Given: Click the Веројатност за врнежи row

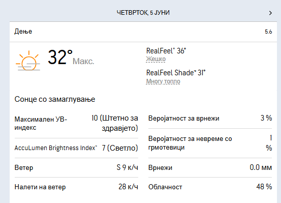Looking at the screenshot, I should [210, 118].
